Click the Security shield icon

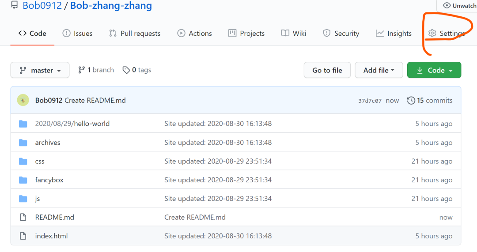327,33
